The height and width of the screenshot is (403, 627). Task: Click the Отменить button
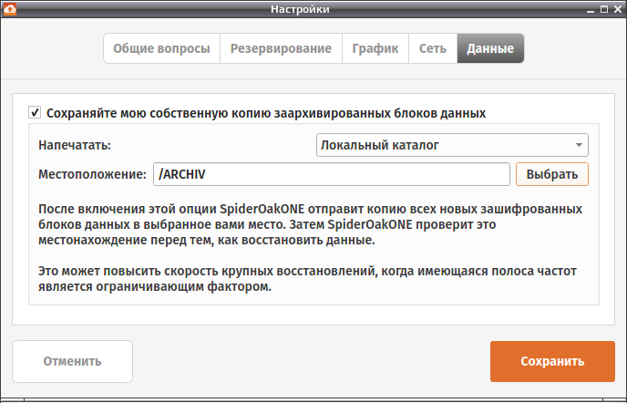click(72, 361)
